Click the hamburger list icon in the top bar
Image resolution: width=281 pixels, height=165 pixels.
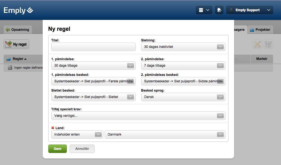pyautogui.click(x=201, y=10)
